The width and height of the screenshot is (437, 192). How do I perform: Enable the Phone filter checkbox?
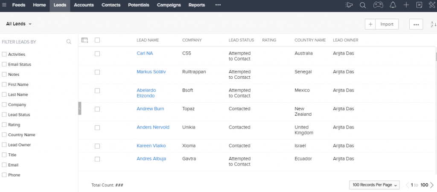(x=4, y=175)
